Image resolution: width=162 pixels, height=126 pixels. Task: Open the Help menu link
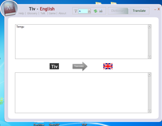click(21, 13)
